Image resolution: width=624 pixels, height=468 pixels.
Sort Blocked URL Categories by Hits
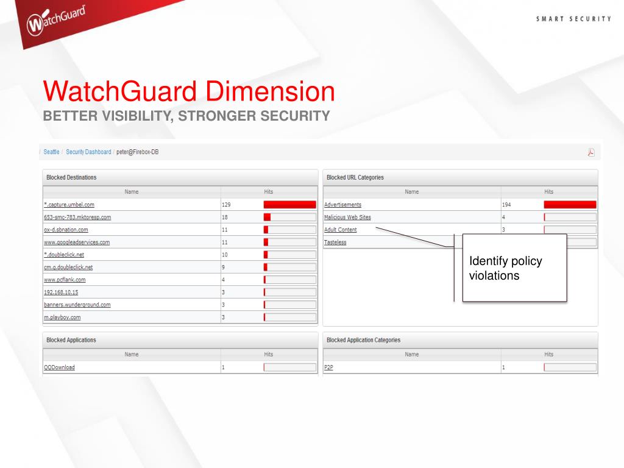click(549, 192)
